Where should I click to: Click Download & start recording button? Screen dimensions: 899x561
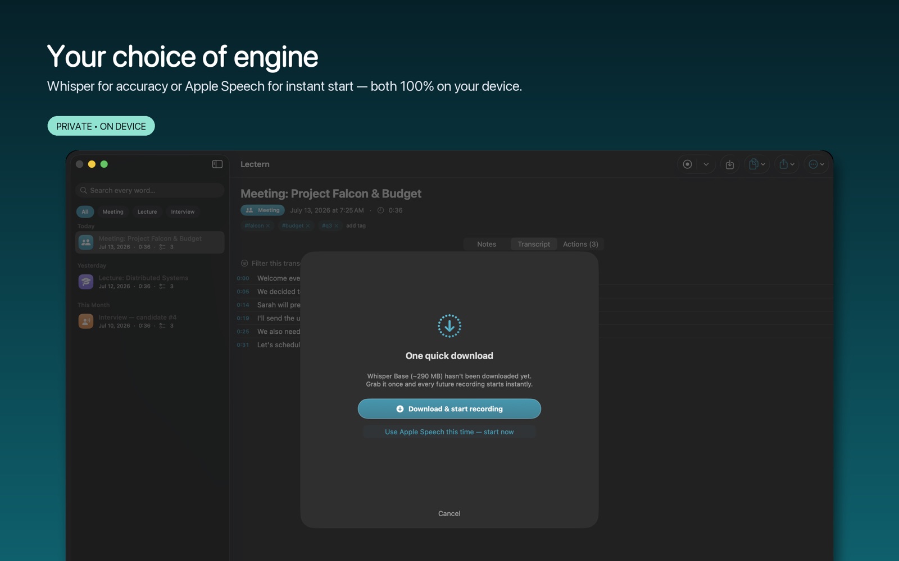point(449,409)
